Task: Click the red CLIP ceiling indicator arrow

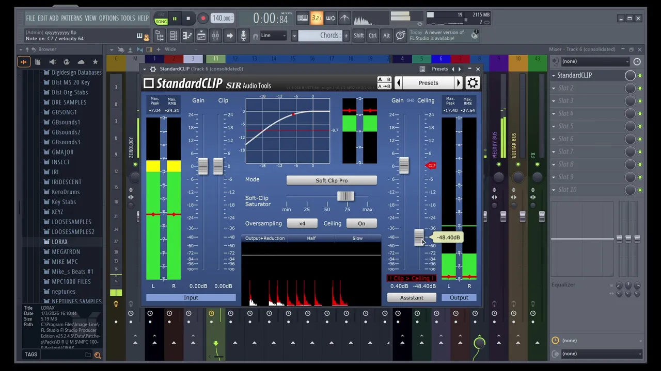Action: [x=431, y=165]
